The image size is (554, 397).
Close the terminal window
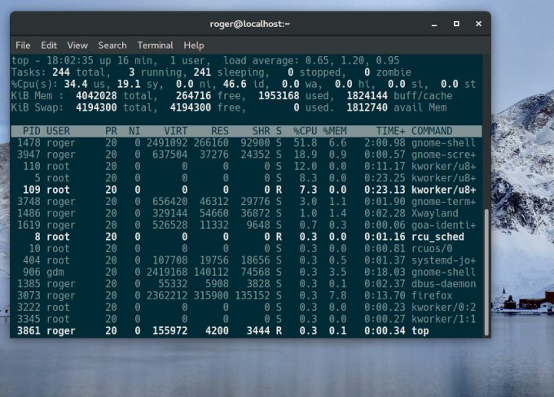[477, 24]
